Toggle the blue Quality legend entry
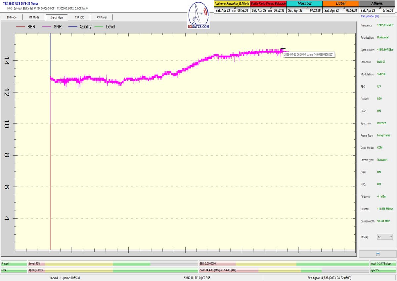This screenshot has height=281, width=397. click(x=80, y=26)
